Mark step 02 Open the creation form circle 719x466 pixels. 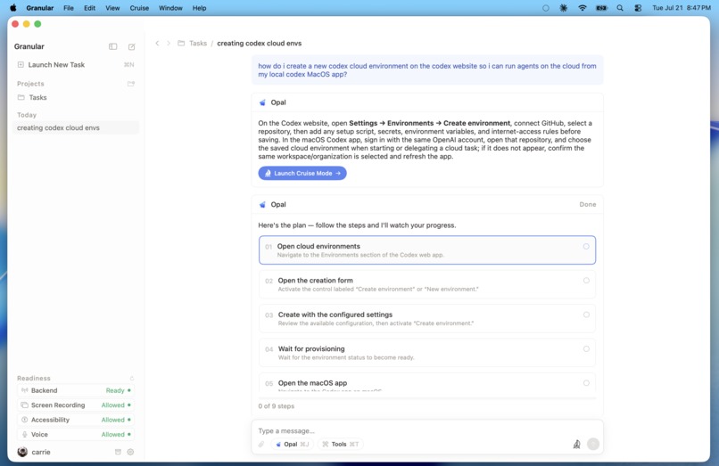point(586,281)
